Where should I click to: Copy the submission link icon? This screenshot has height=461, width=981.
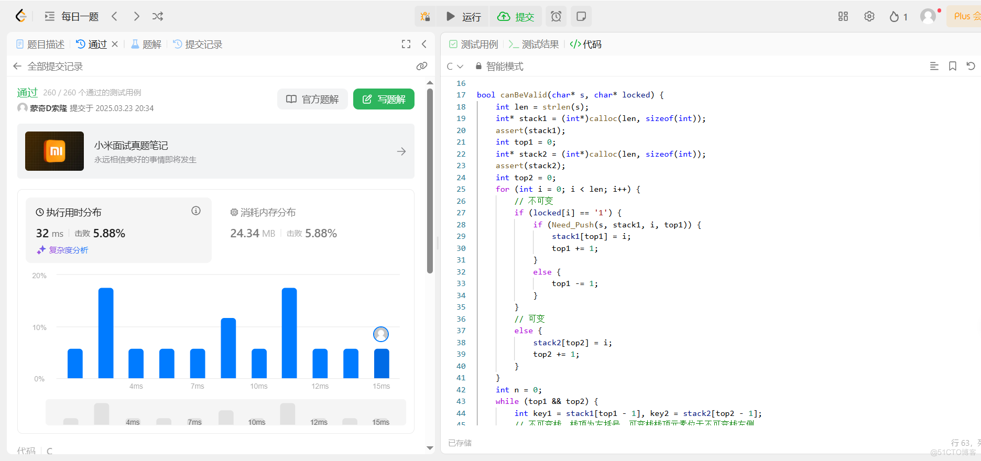(422, 66)
